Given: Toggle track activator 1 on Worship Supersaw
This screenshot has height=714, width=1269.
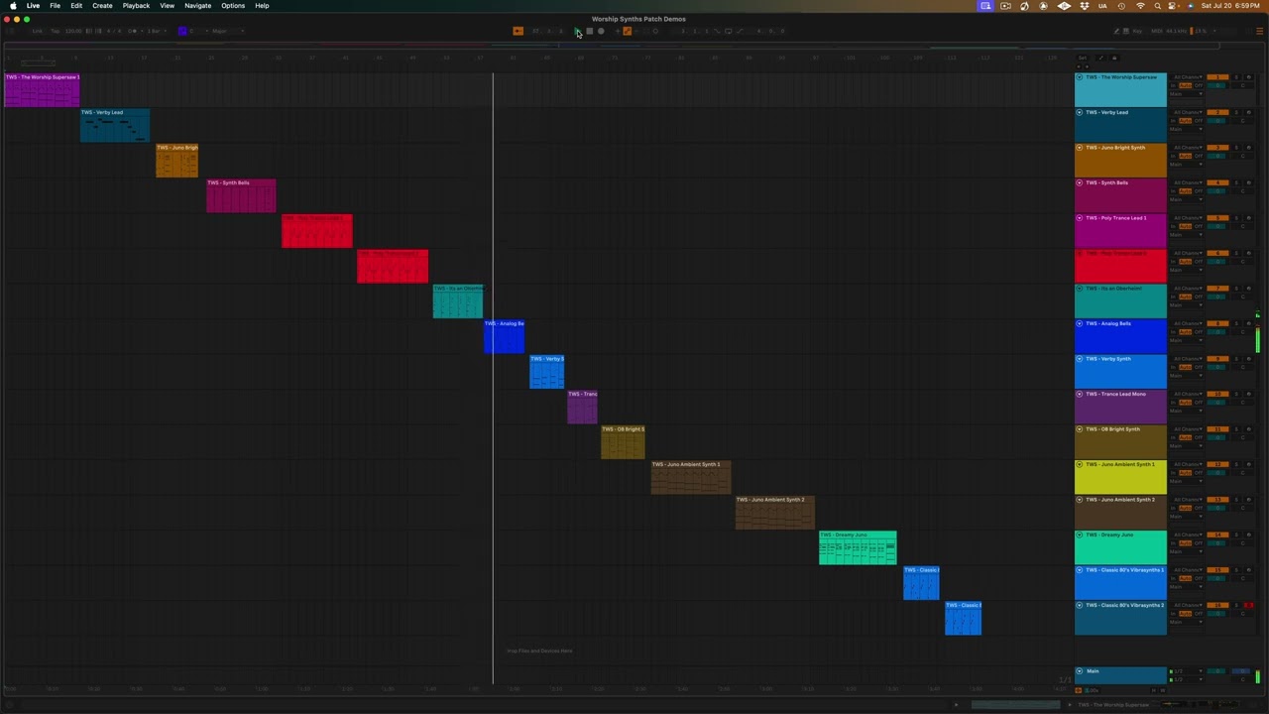Looking at the screenshot, I should click(1217, 77).
